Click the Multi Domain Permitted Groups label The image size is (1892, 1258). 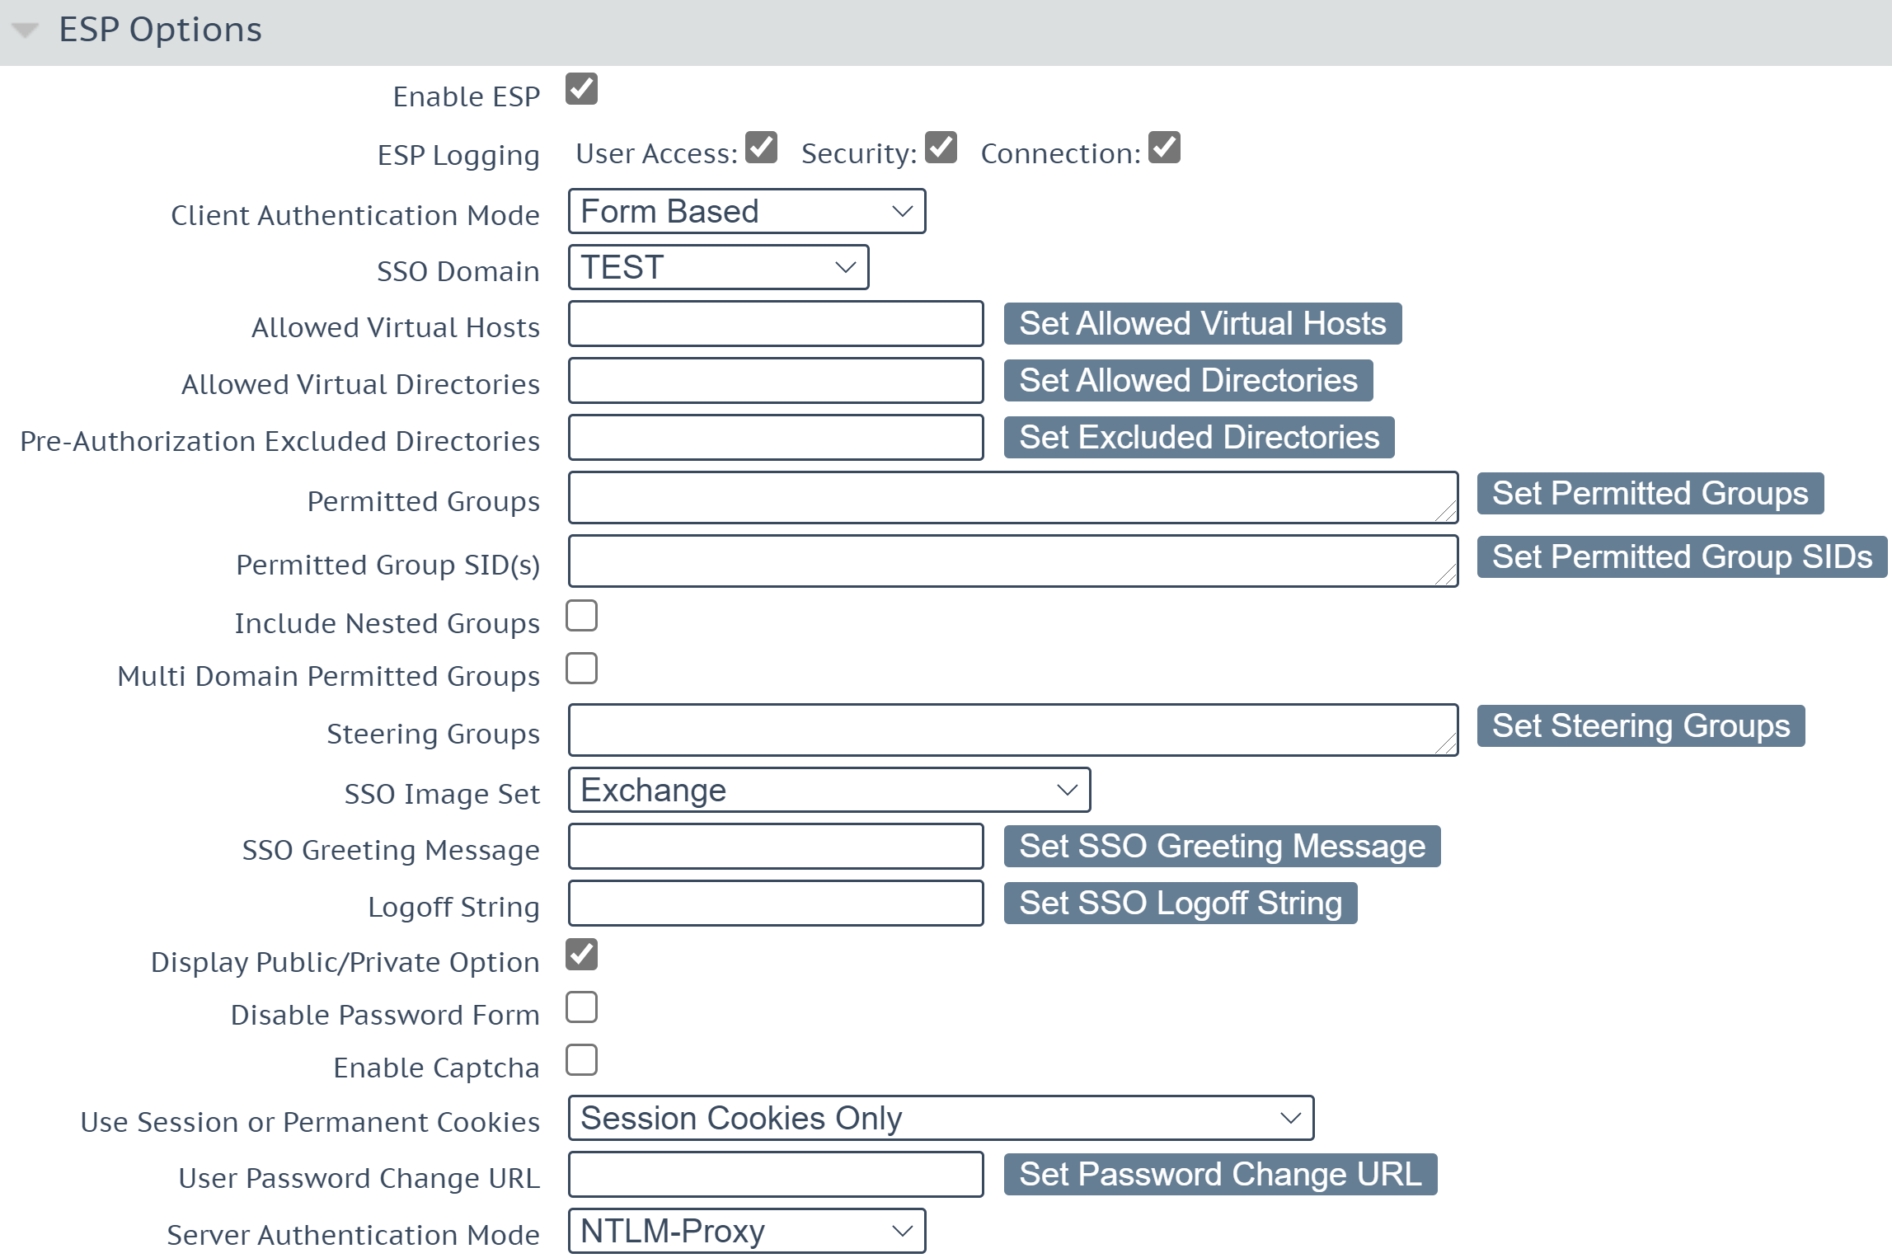(329, 677)
